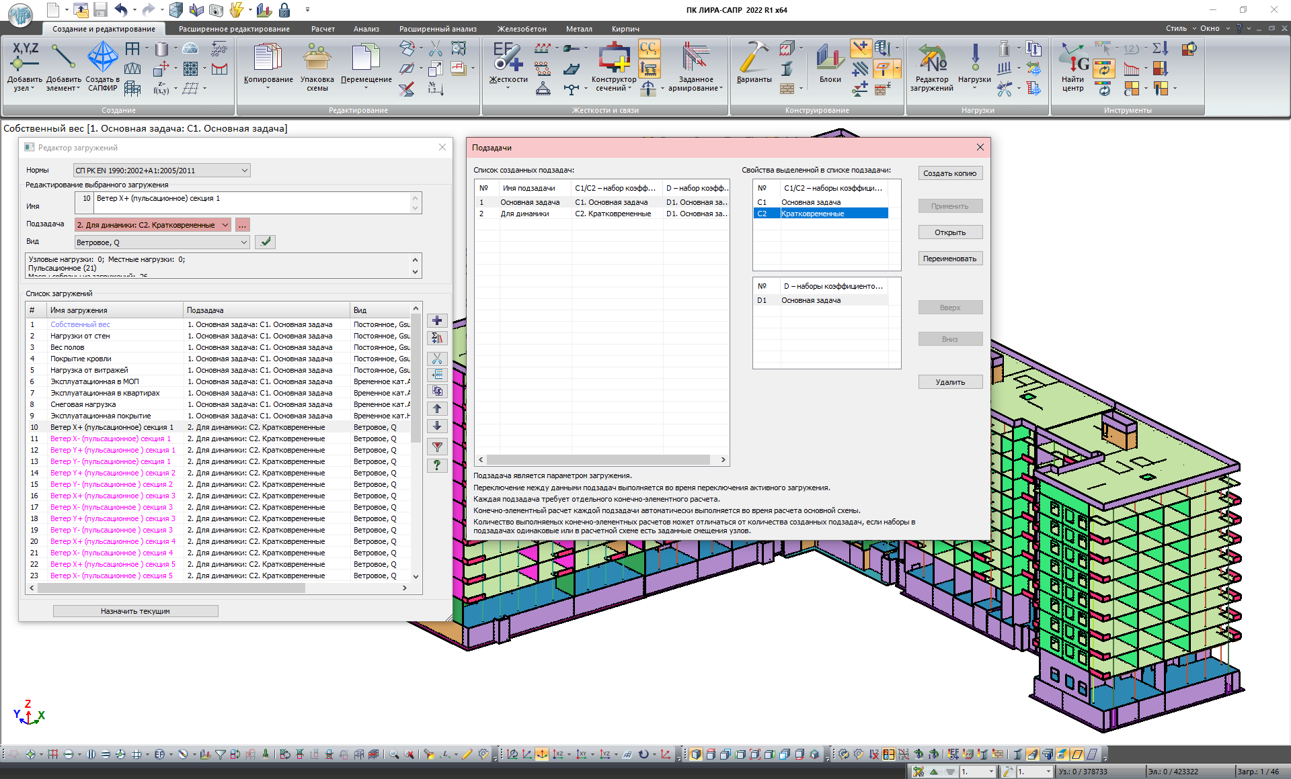Click the green checkmark beside Вид field
The width and height of the screenshot is (1291, 779).
[266, 242]
